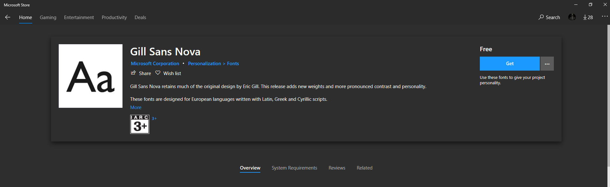Go back using the back arrow

[x=8, y=17]
